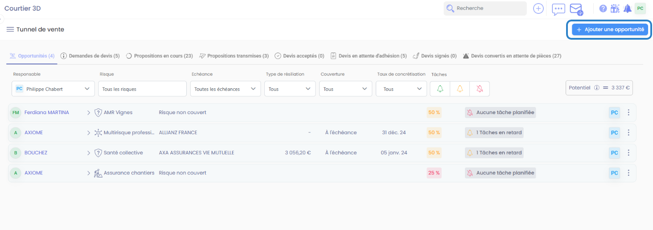The height and width of the screenshot is (230, 653).
Task: Click the PC badge on ALLIANZ FRANCE row
Action: pyautogui.click(x=614, y=133)
